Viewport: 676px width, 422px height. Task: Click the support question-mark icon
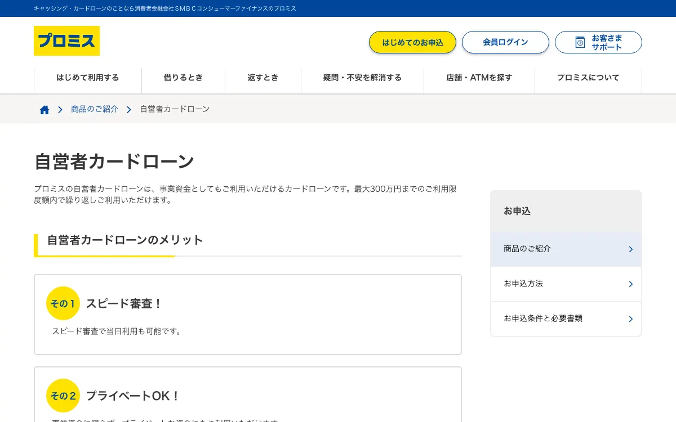click(x=580, y=42)
